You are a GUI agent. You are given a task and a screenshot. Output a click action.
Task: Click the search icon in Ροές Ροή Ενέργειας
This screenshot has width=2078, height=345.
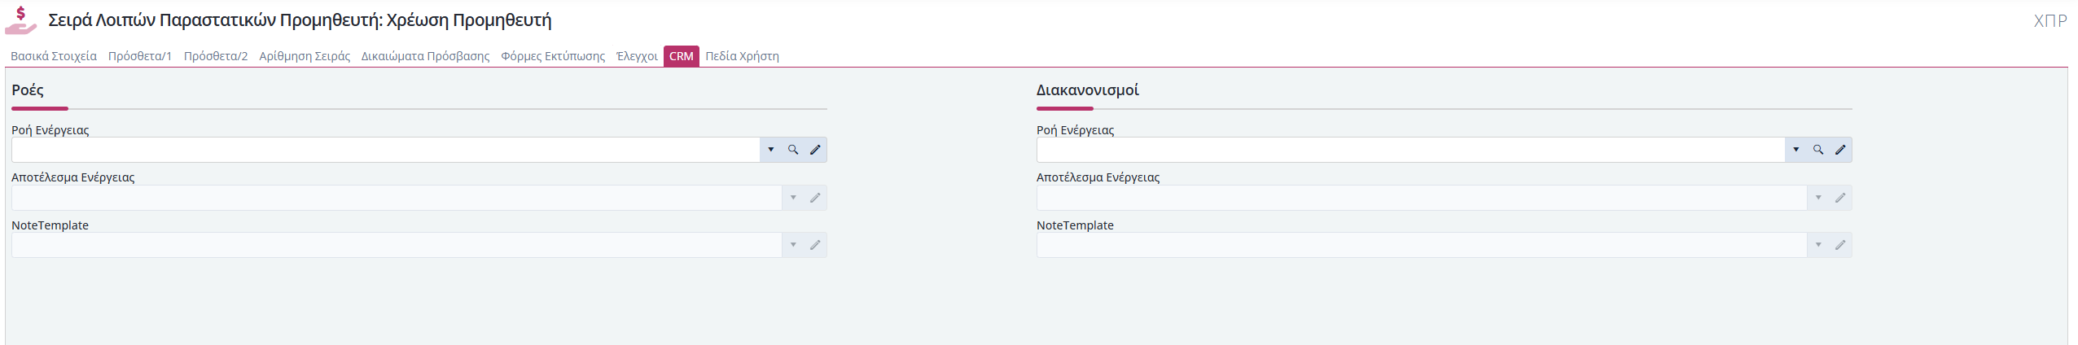[793, 150]
